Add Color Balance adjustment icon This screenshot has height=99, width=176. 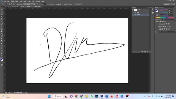click(x=161, y=27)
